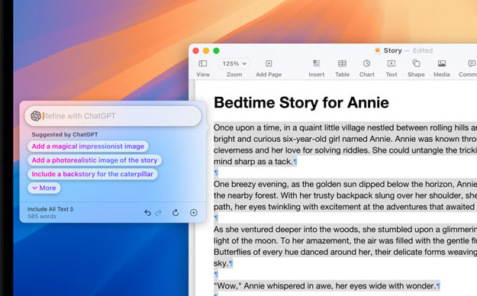Click the Suggested by ChatGPT label
Image resolution: width=477 pixels, height=296 pixels.
click(x=65, y=134)
